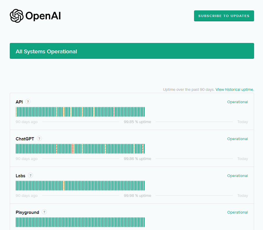Click the API component name
This screenshot has width=263, height=230.
[x=19, y=102]
